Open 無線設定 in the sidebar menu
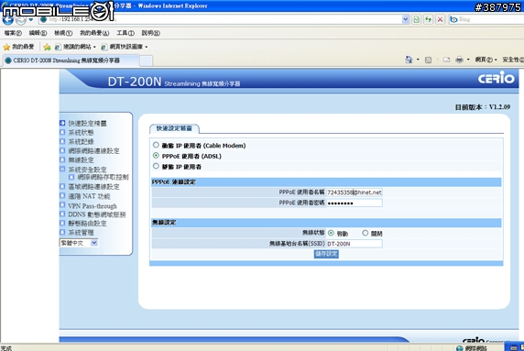 point(81,160)
